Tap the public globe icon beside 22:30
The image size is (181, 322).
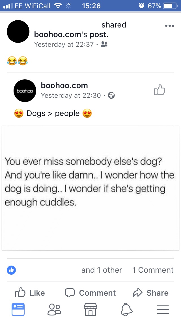point(111,96)
